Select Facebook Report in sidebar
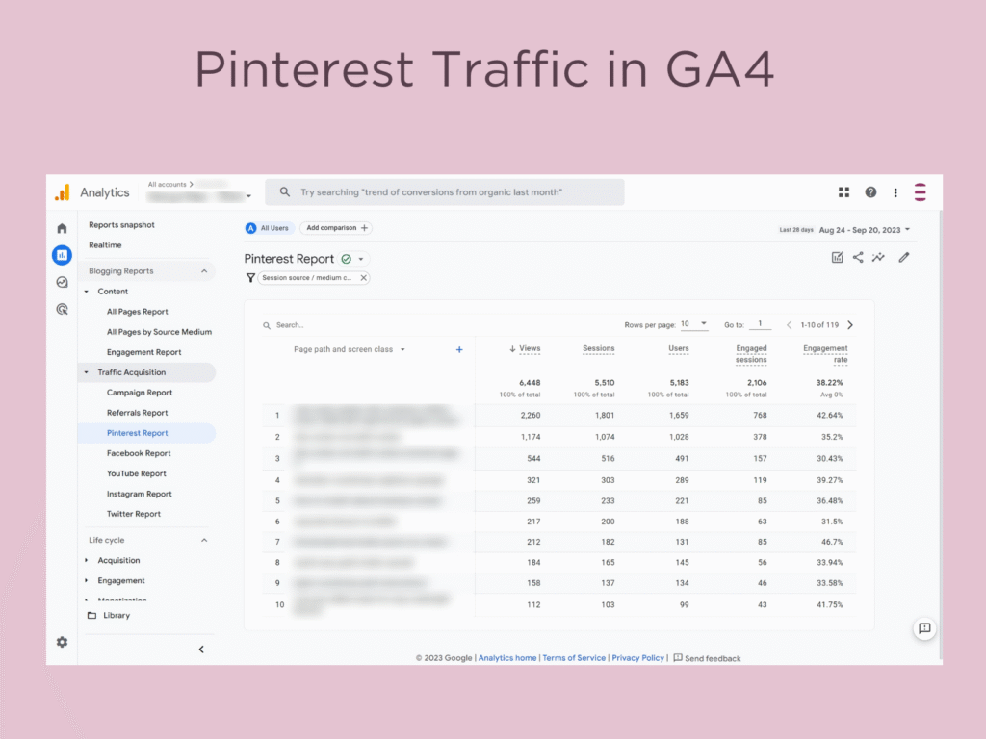This screenshot has height=739, width=986. click(x=139, y=453)
